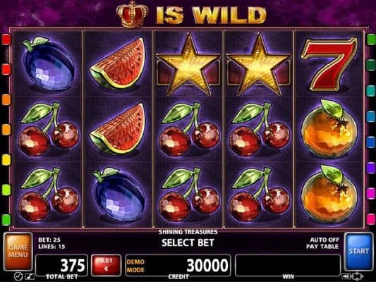Viewport: 376px width, 282px height.
Task: Change the 0.01 € coin denomination
Action: pos(106,265)
